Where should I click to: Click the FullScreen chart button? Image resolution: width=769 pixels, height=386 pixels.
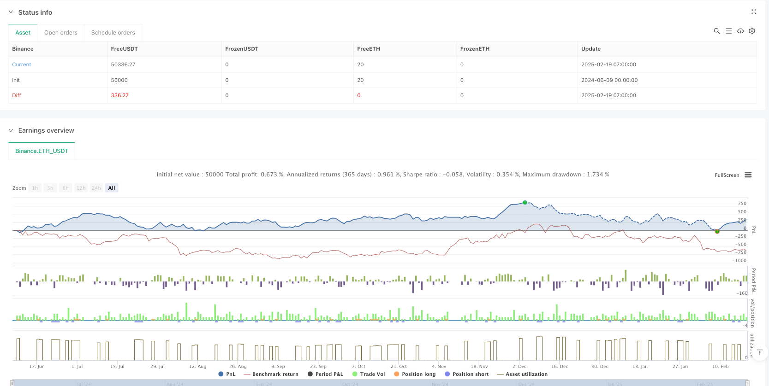[x=727, y=175]
